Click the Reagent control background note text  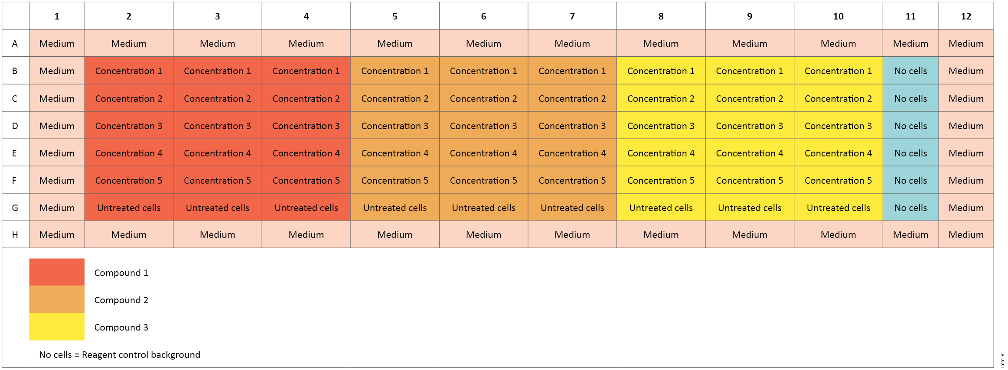[x=120, y=354]
